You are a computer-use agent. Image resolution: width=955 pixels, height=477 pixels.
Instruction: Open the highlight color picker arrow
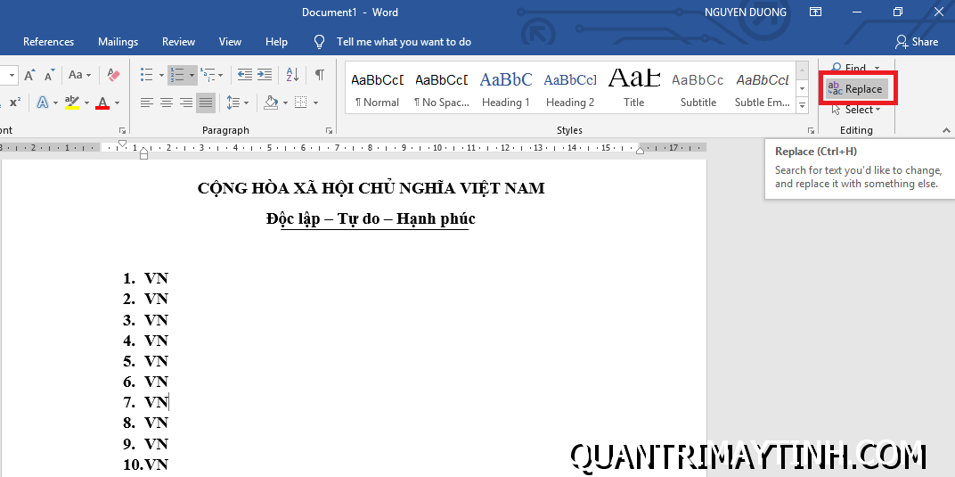pos(86,103)
